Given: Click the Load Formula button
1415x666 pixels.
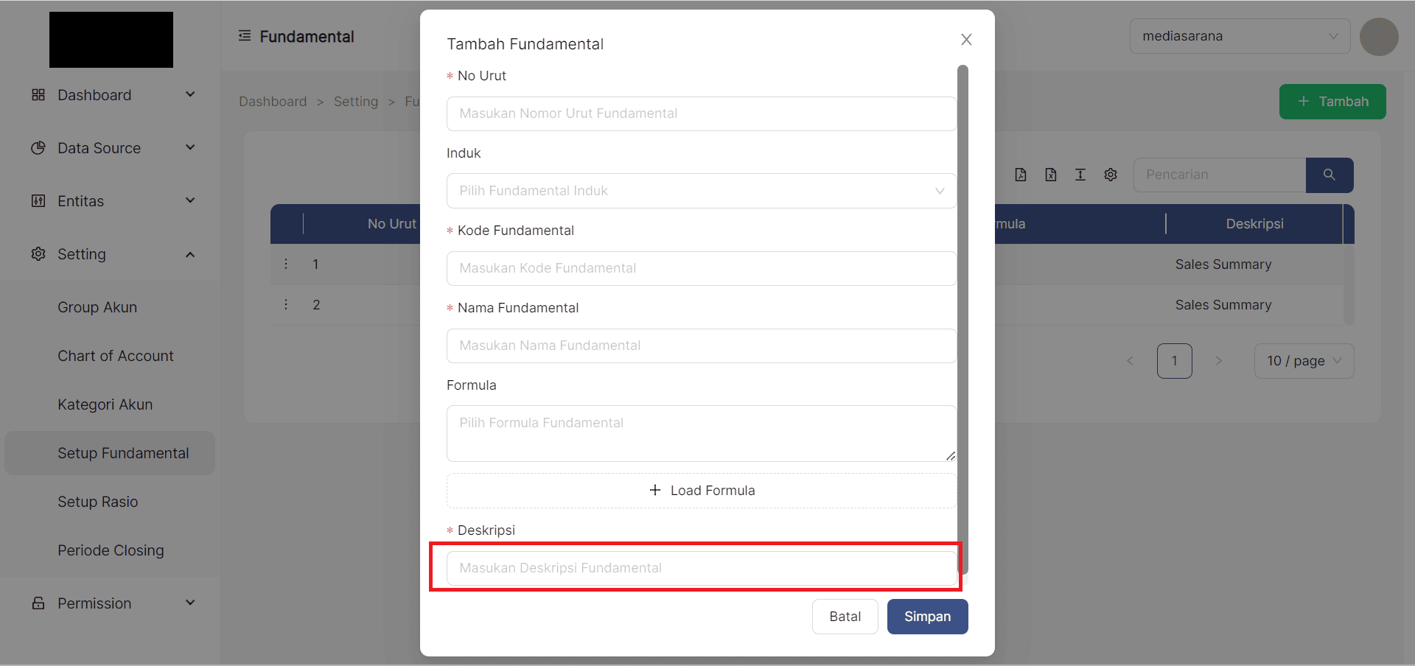Looking at the screenshot, I should (701, 491).
